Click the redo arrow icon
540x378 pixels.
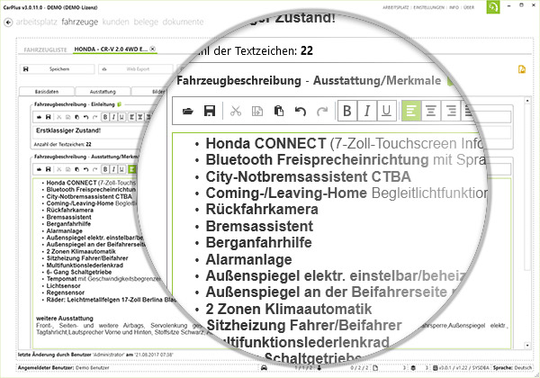(321, 112)
